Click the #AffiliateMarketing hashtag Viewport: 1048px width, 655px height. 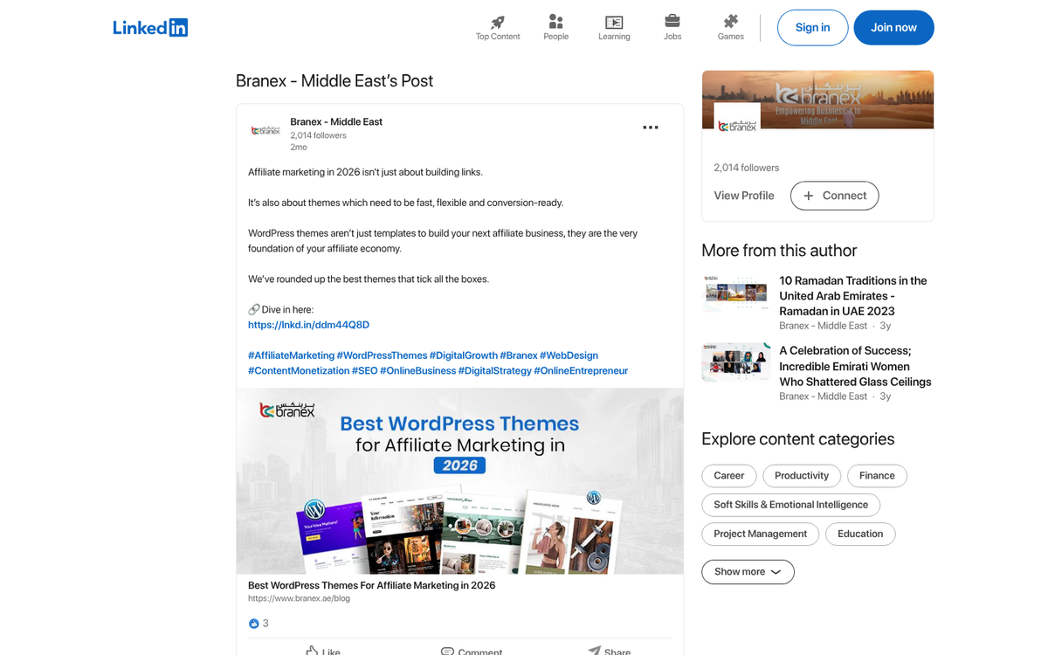290,355
